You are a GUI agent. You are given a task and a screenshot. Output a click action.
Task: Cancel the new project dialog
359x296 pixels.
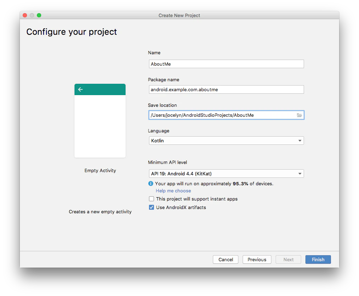(226, 259)
